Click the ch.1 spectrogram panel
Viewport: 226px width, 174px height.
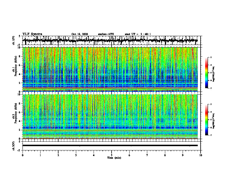click(110, 69)
